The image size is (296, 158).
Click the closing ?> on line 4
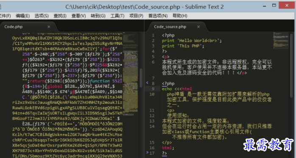[165, 51]
